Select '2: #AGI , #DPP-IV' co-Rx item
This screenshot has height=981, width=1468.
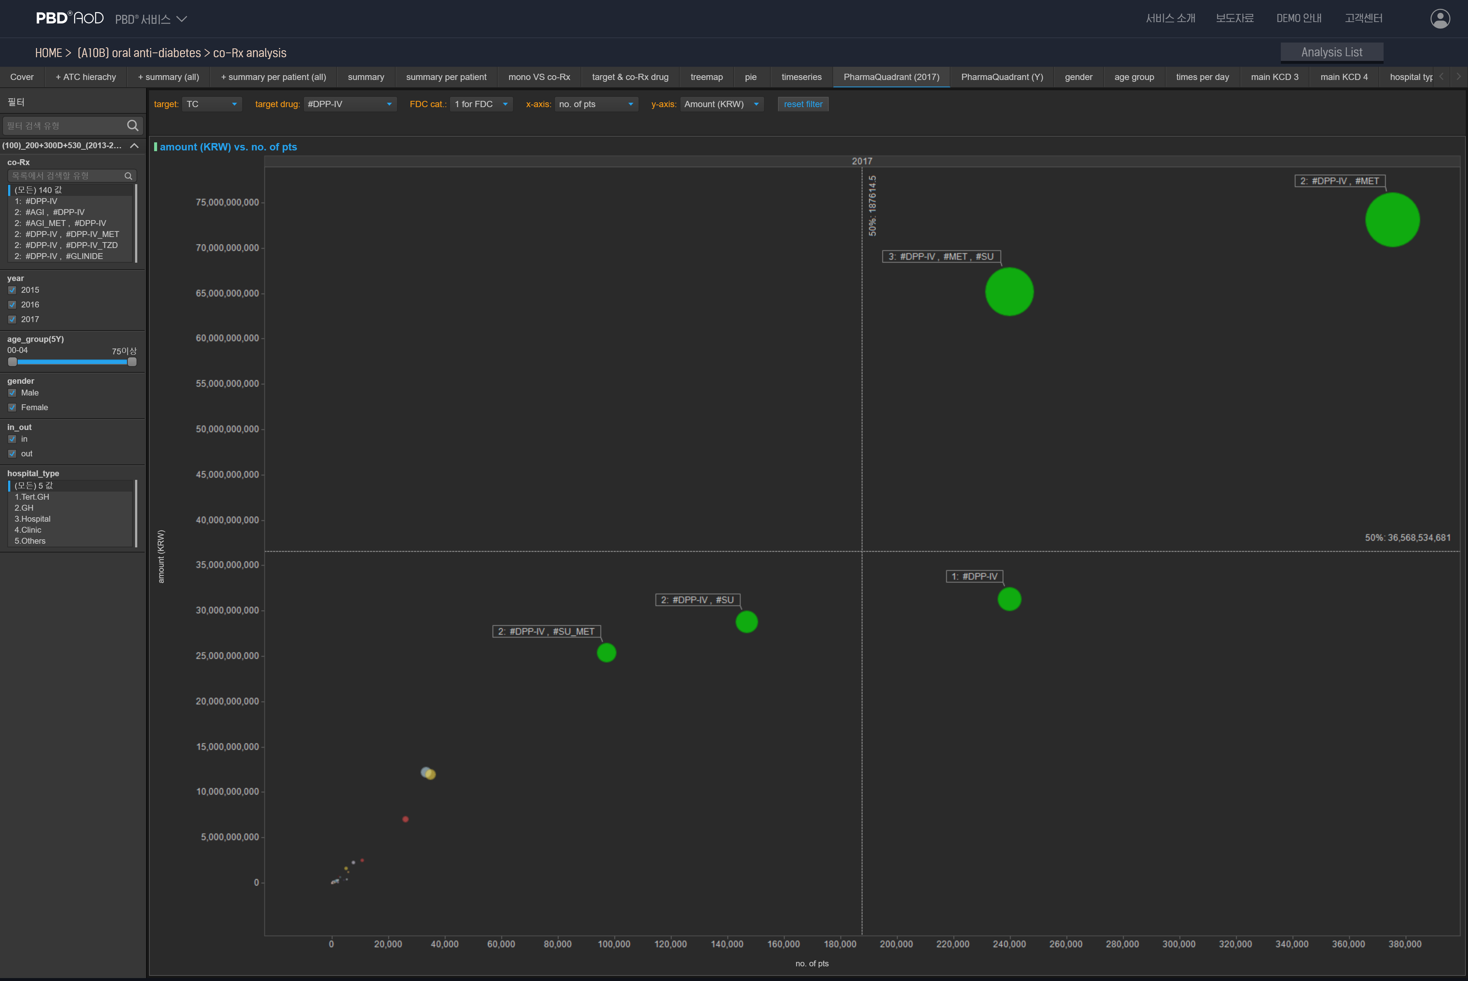point(71,212)
